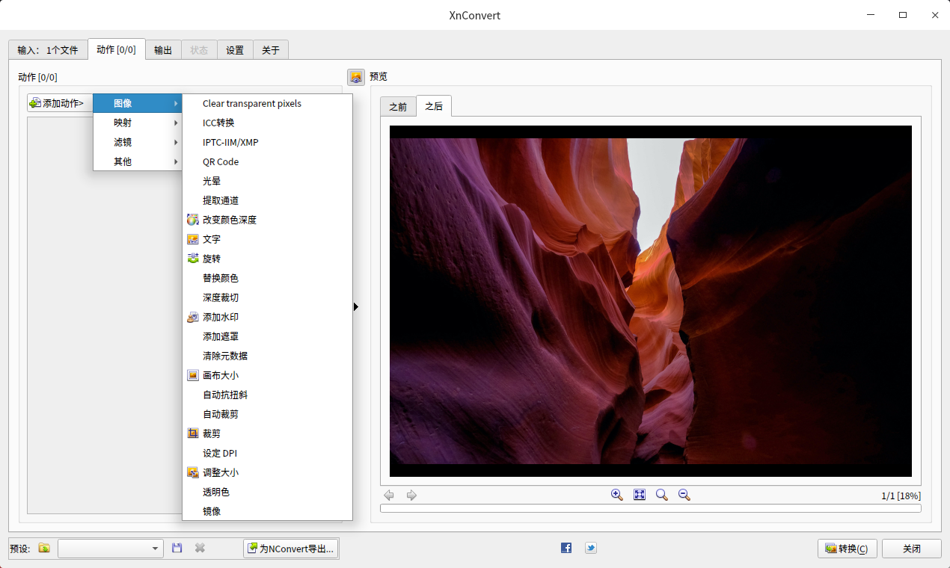Click the zoom in magnifier icon
The width and height of the screenshot is (950, 568).
click(x=616, y=495)
